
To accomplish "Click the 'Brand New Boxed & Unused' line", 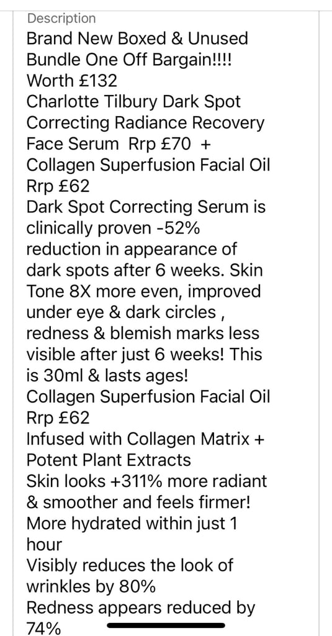I will click(137, 39).
